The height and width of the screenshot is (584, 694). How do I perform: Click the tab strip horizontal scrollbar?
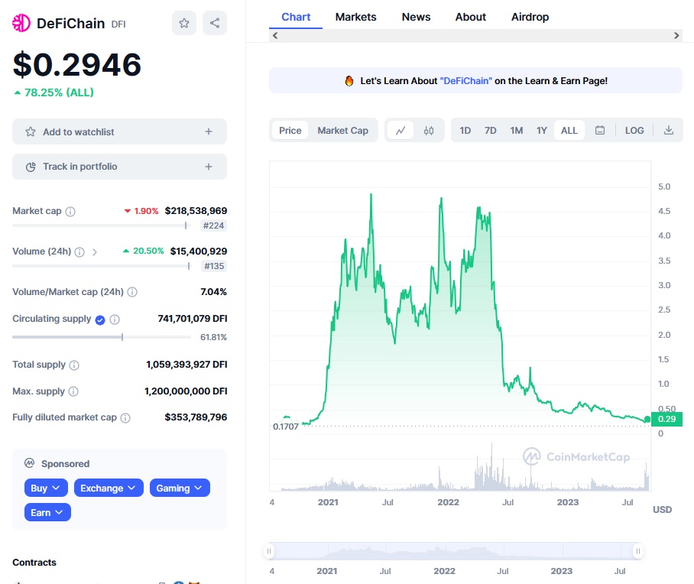[x=476, y=35]
